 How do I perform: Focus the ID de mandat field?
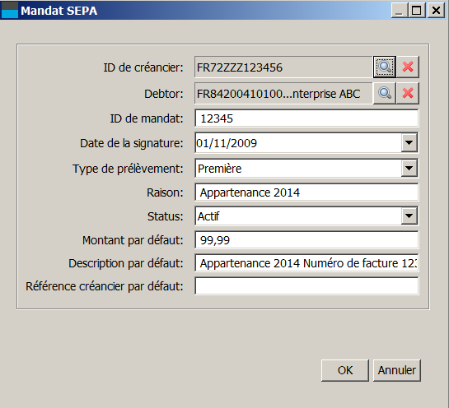point(306,118)
